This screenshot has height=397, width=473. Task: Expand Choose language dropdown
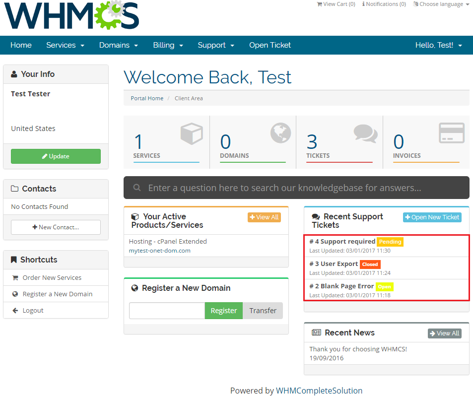click(441, 4)
